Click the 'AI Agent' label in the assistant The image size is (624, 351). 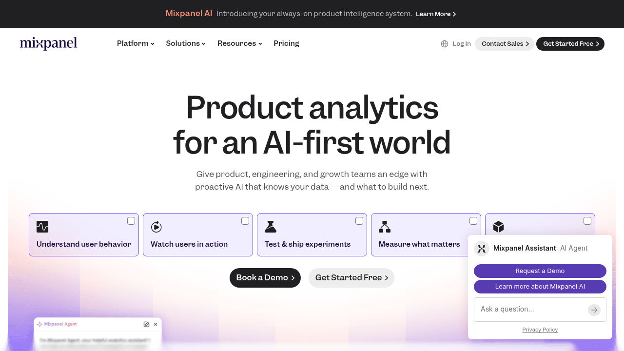coord(574,248)
